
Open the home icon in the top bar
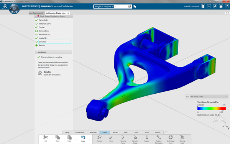point(221,6)
